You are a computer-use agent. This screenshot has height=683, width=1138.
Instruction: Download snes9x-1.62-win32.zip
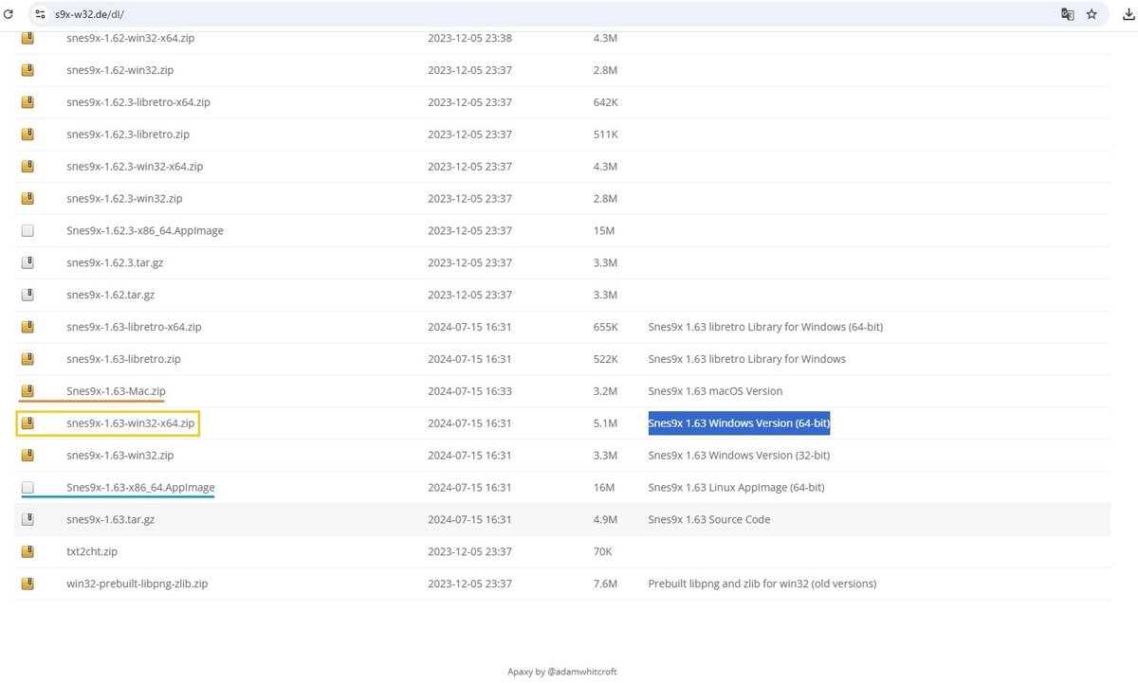tap(120, 70)
